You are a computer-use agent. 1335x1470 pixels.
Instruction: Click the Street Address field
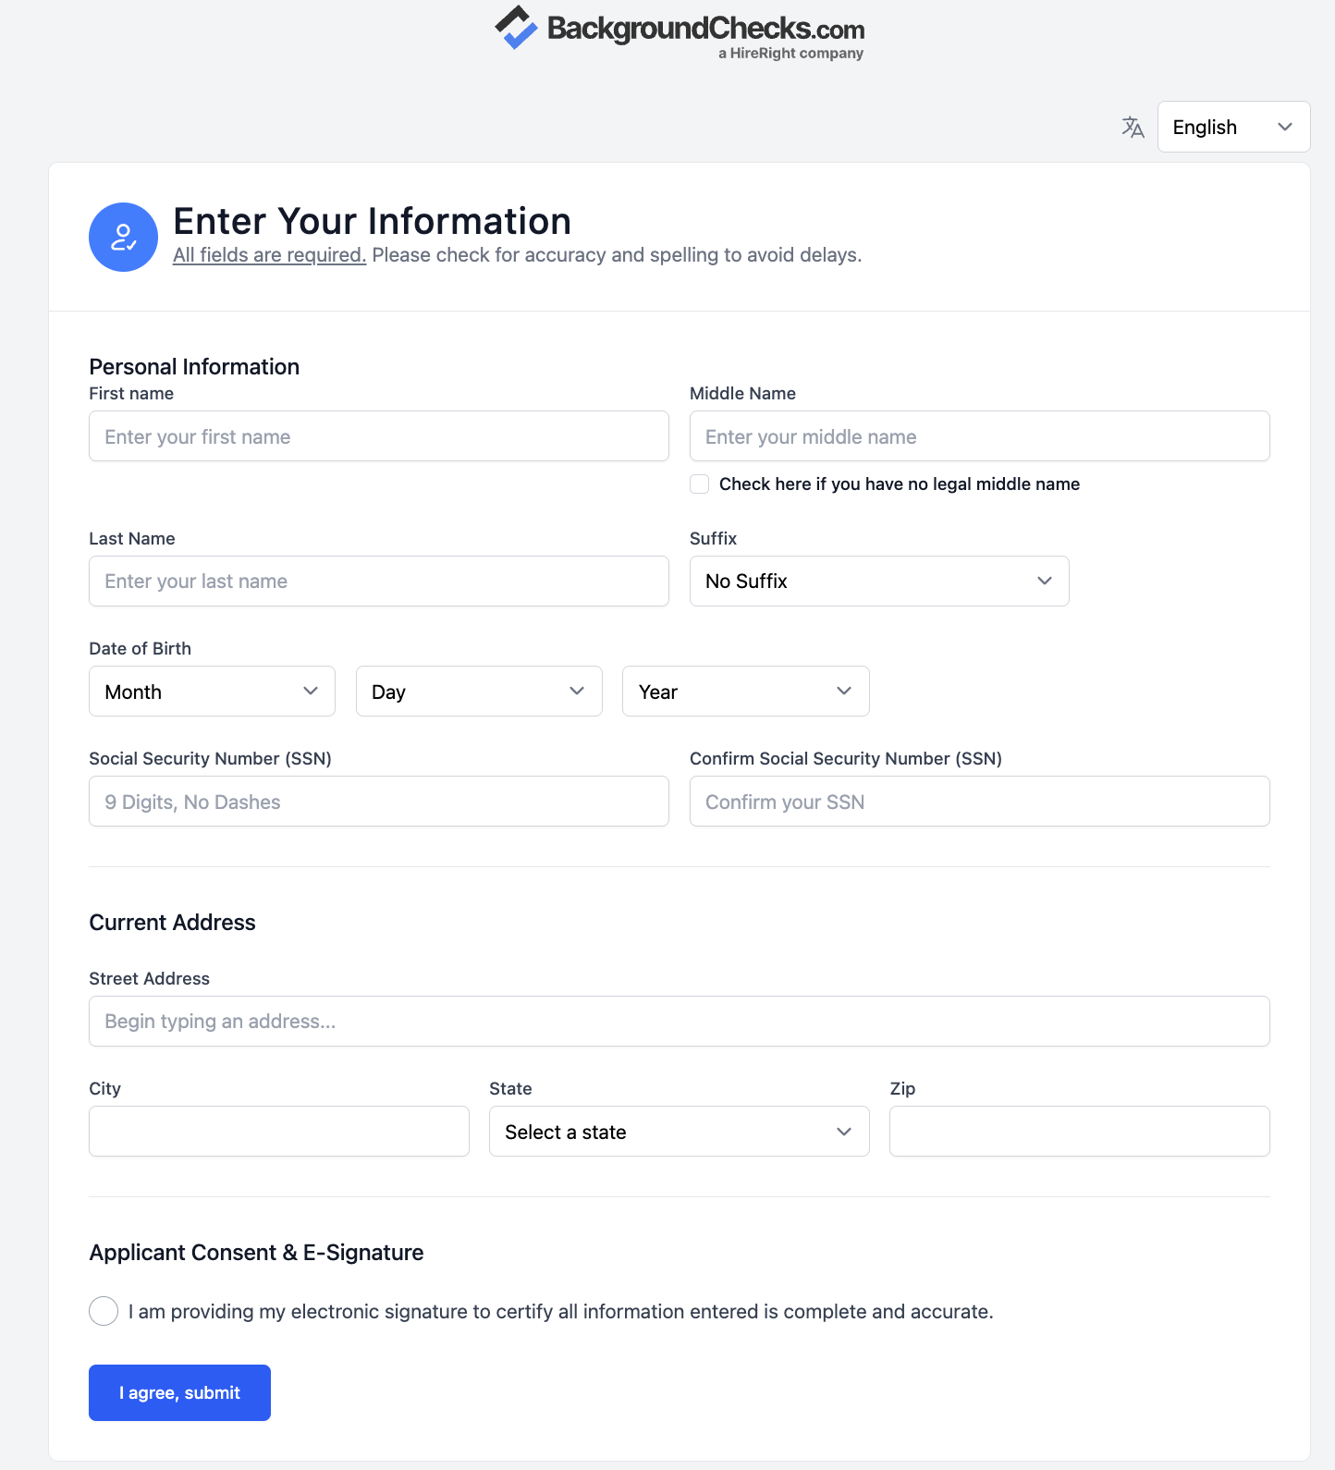click(679, 1022)
